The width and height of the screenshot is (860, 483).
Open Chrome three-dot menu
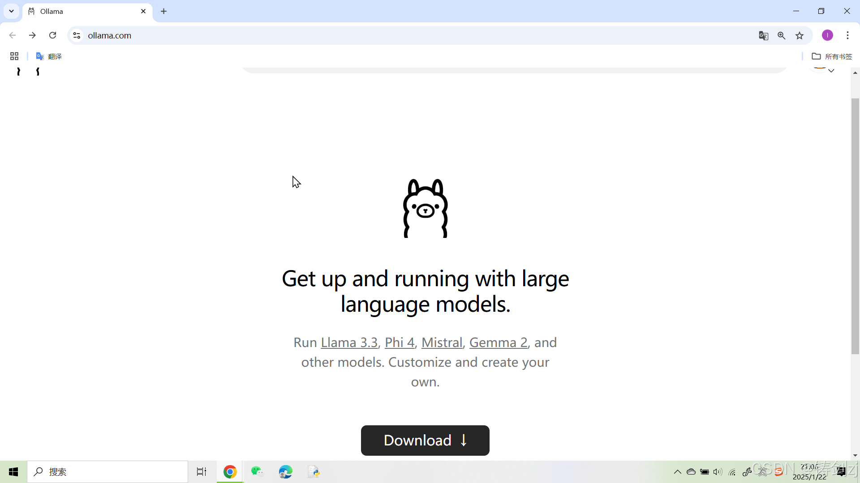tap(847, 35)
